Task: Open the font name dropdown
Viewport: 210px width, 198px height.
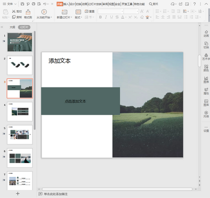Action: (122, 12)
